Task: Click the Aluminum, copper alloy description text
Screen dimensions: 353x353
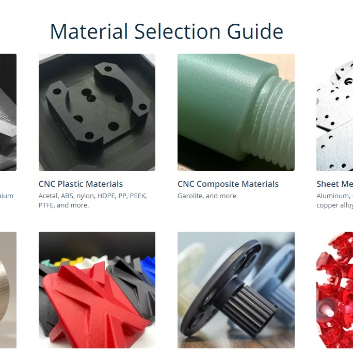Action: pyautogui.click(x=334, y=200)
